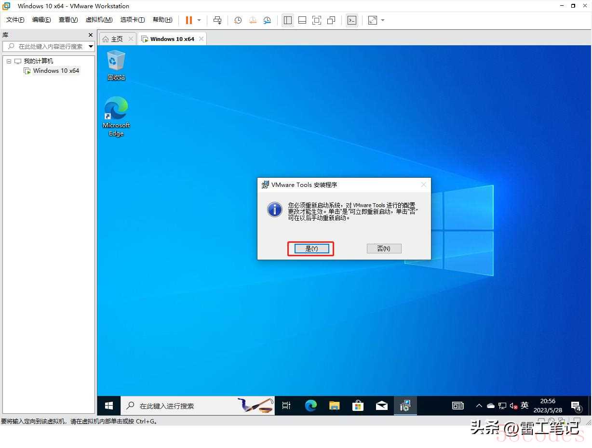The height and width of the screenshot is (448, 592).
Task: Click 否(N) to restart later
Action: tap(384, 249)
